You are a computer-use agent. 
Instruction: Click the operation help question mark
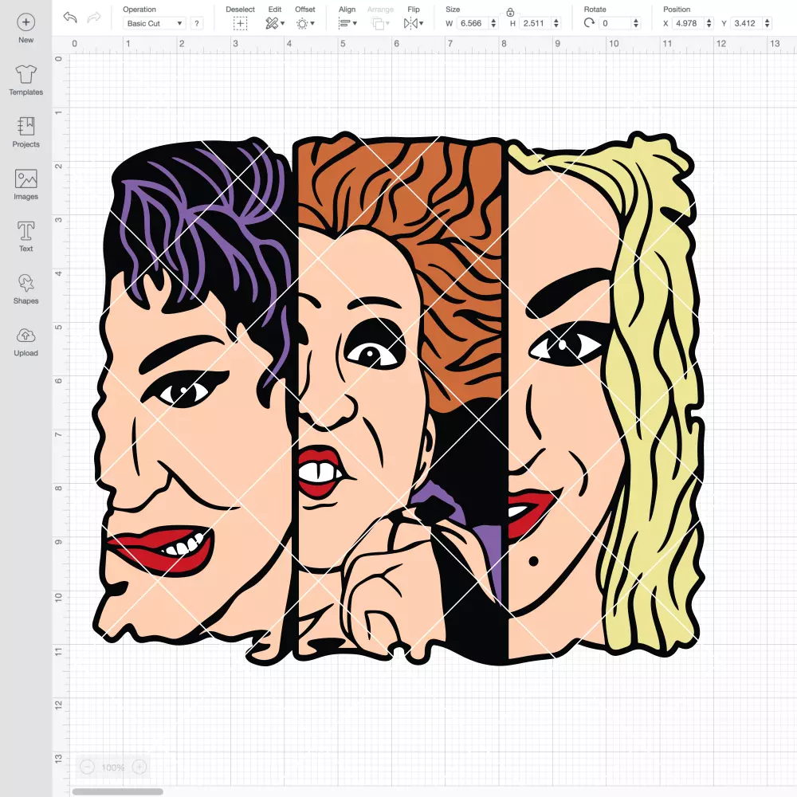coord(197,23)
